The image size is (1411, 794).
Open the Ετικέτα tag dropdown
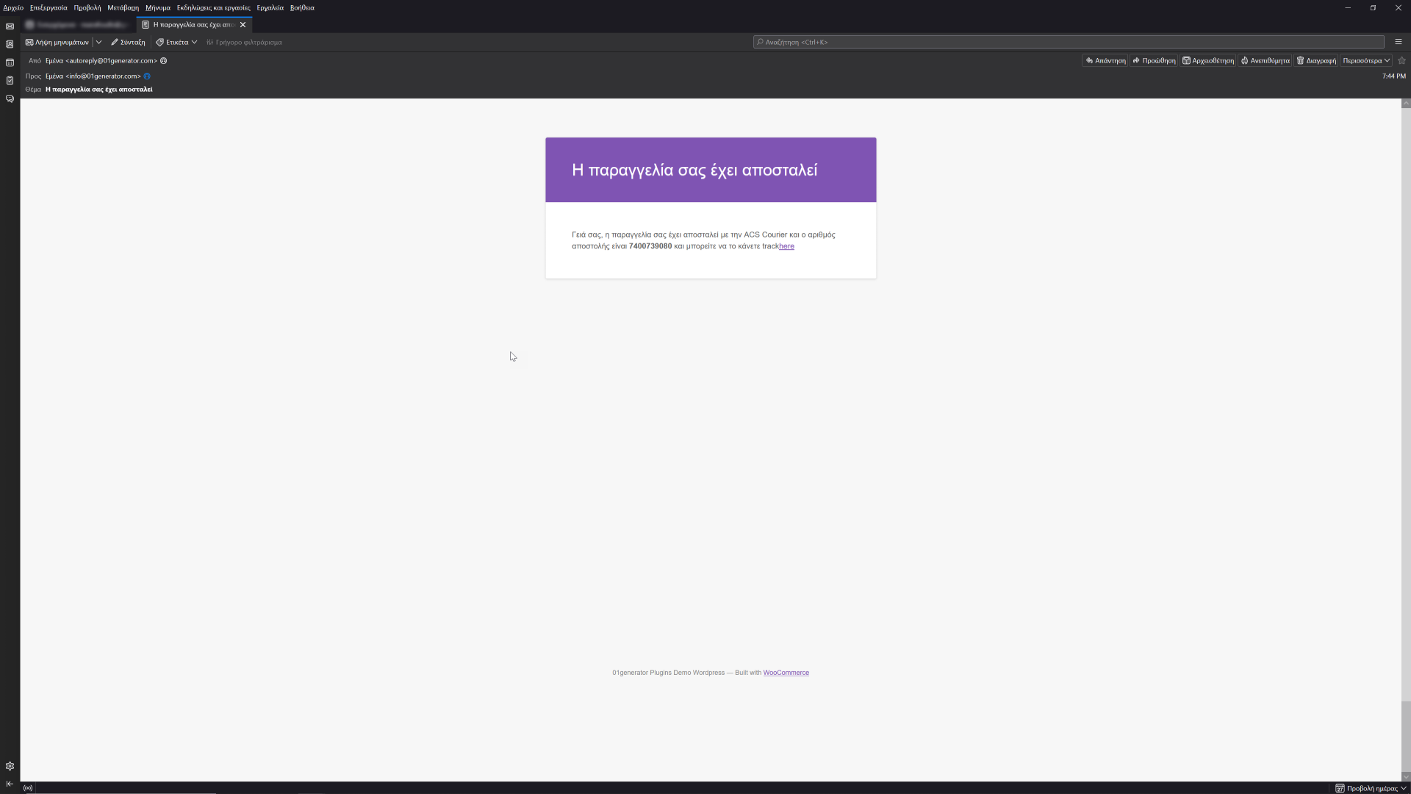click(177, 42)
